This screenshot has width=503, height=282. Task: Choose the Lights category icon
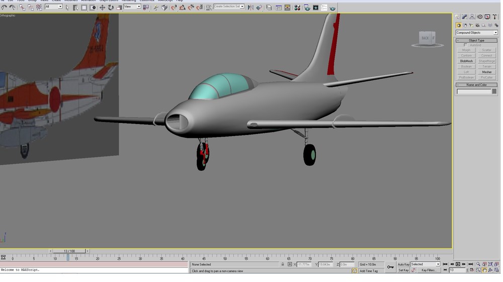coord(471,25)
